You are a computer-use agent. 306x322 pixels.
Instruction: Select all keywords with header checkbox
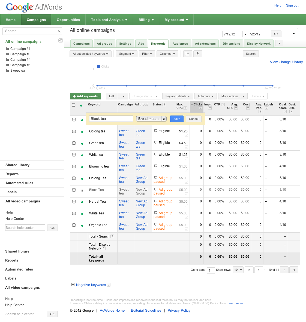tap(74, 105)
